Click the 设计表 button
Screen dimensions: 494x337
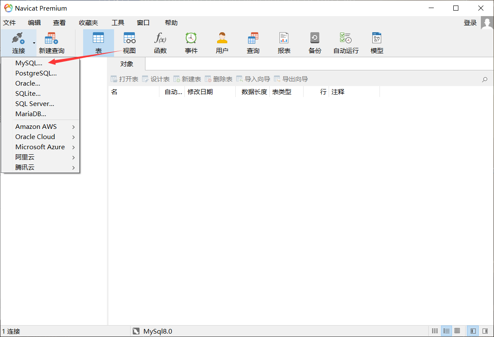coord(156,79)
